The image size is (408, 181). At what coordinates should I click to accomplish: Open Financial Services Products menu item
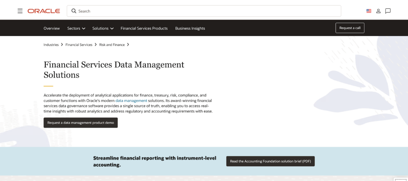(144, 28)
